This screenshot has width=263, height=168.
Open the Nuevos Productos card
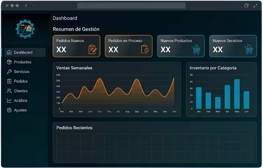click(x=181, y=46)
